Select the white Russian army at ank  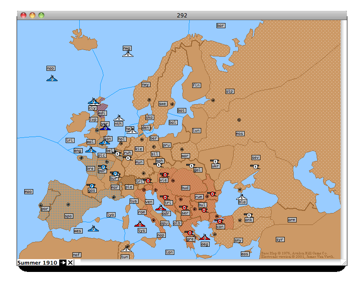pyautogui.click(x=248, y=215)
